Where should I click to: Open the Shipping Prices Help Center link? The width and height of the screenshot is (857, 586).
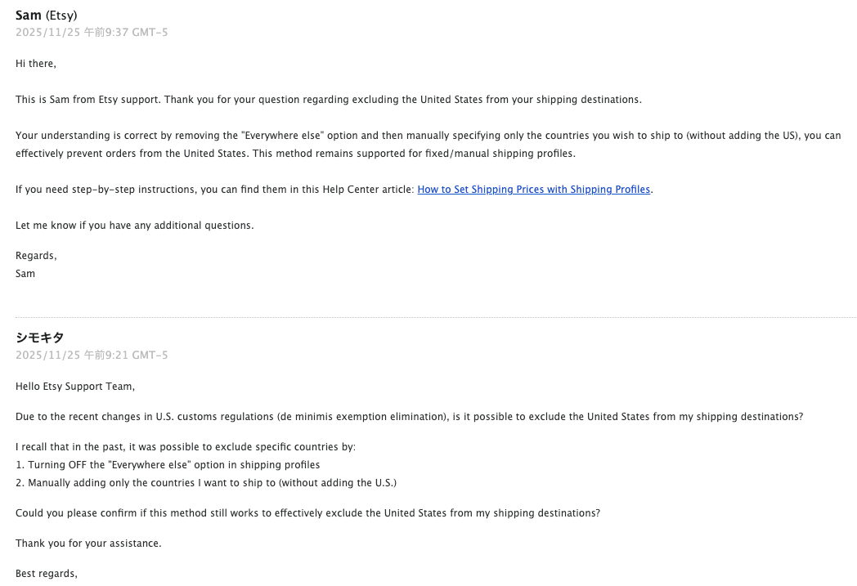tap(533, 190)
